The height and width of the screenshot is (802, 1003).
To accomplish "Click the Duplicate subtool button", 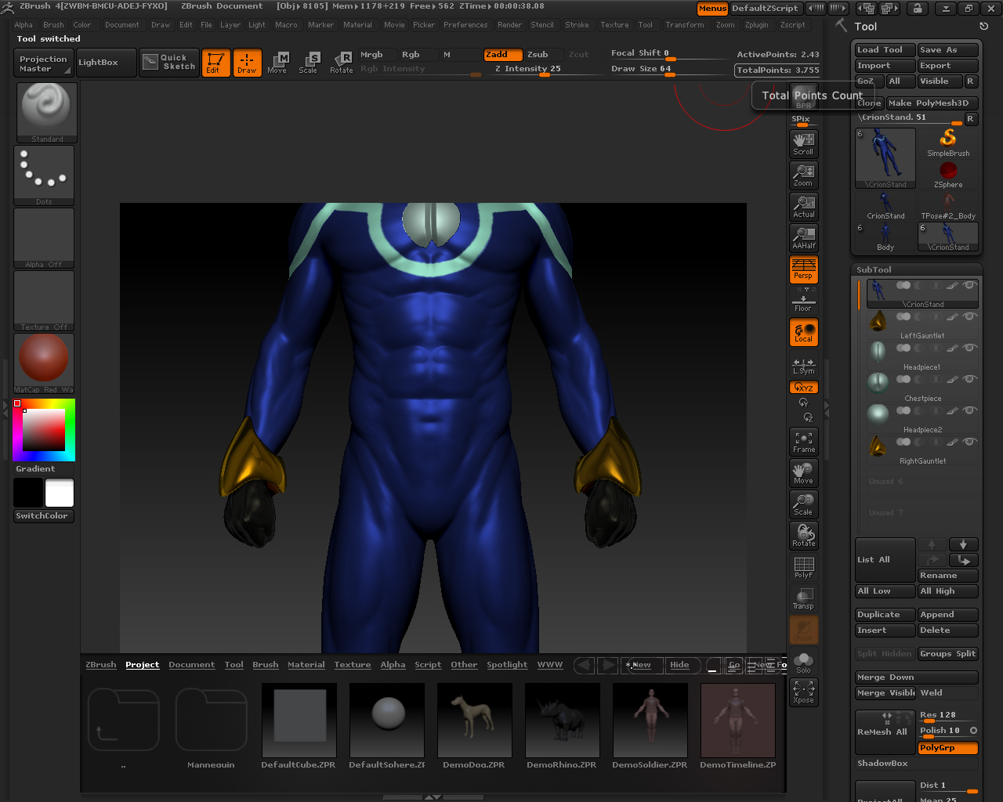I will point(885,615).
